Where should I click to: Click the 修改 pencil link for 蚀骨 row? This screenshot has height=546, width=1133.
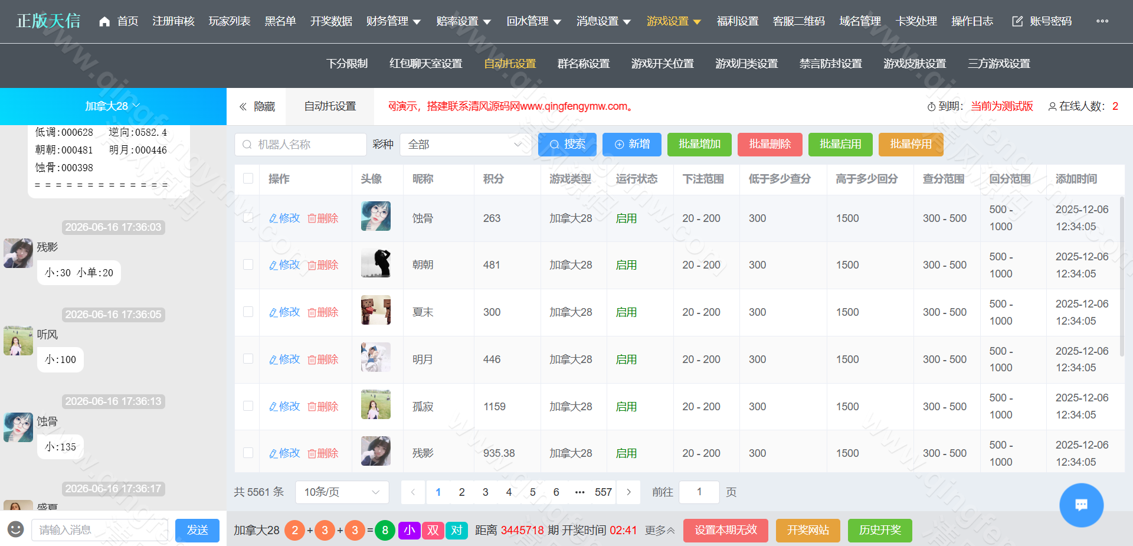(284, 218)
